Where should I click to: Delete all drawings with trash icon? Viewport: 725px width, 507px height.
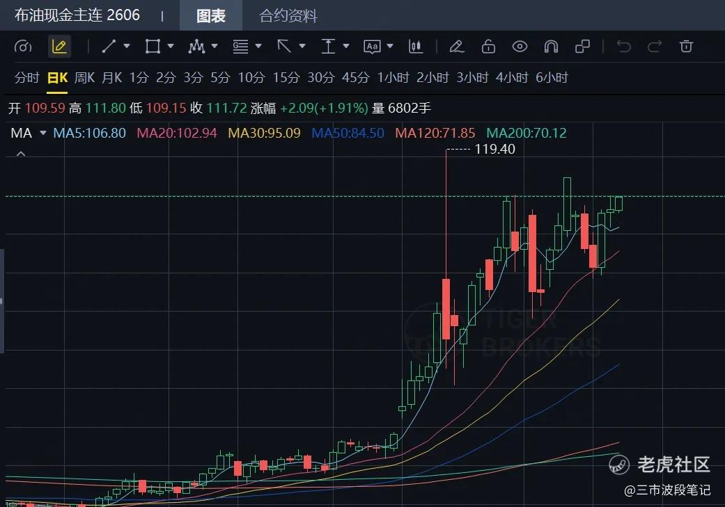pyautogui.click(x=686, y=46)
